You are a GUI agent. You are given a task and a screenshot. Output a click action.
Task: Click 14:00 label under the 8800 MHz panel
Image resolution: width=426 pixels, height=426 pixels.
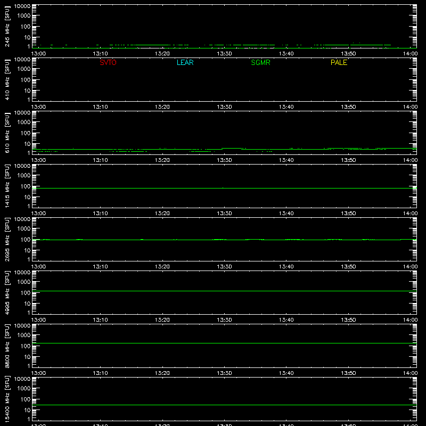tap(410, 373)
